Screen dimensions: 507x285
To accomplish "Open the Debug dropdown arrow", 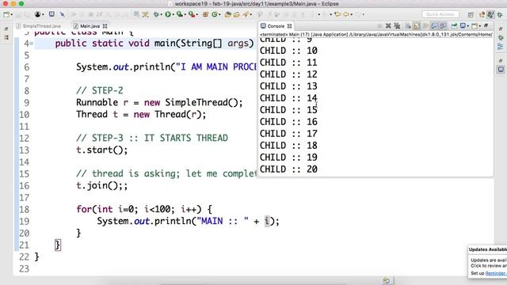I will tap(162, 14).
